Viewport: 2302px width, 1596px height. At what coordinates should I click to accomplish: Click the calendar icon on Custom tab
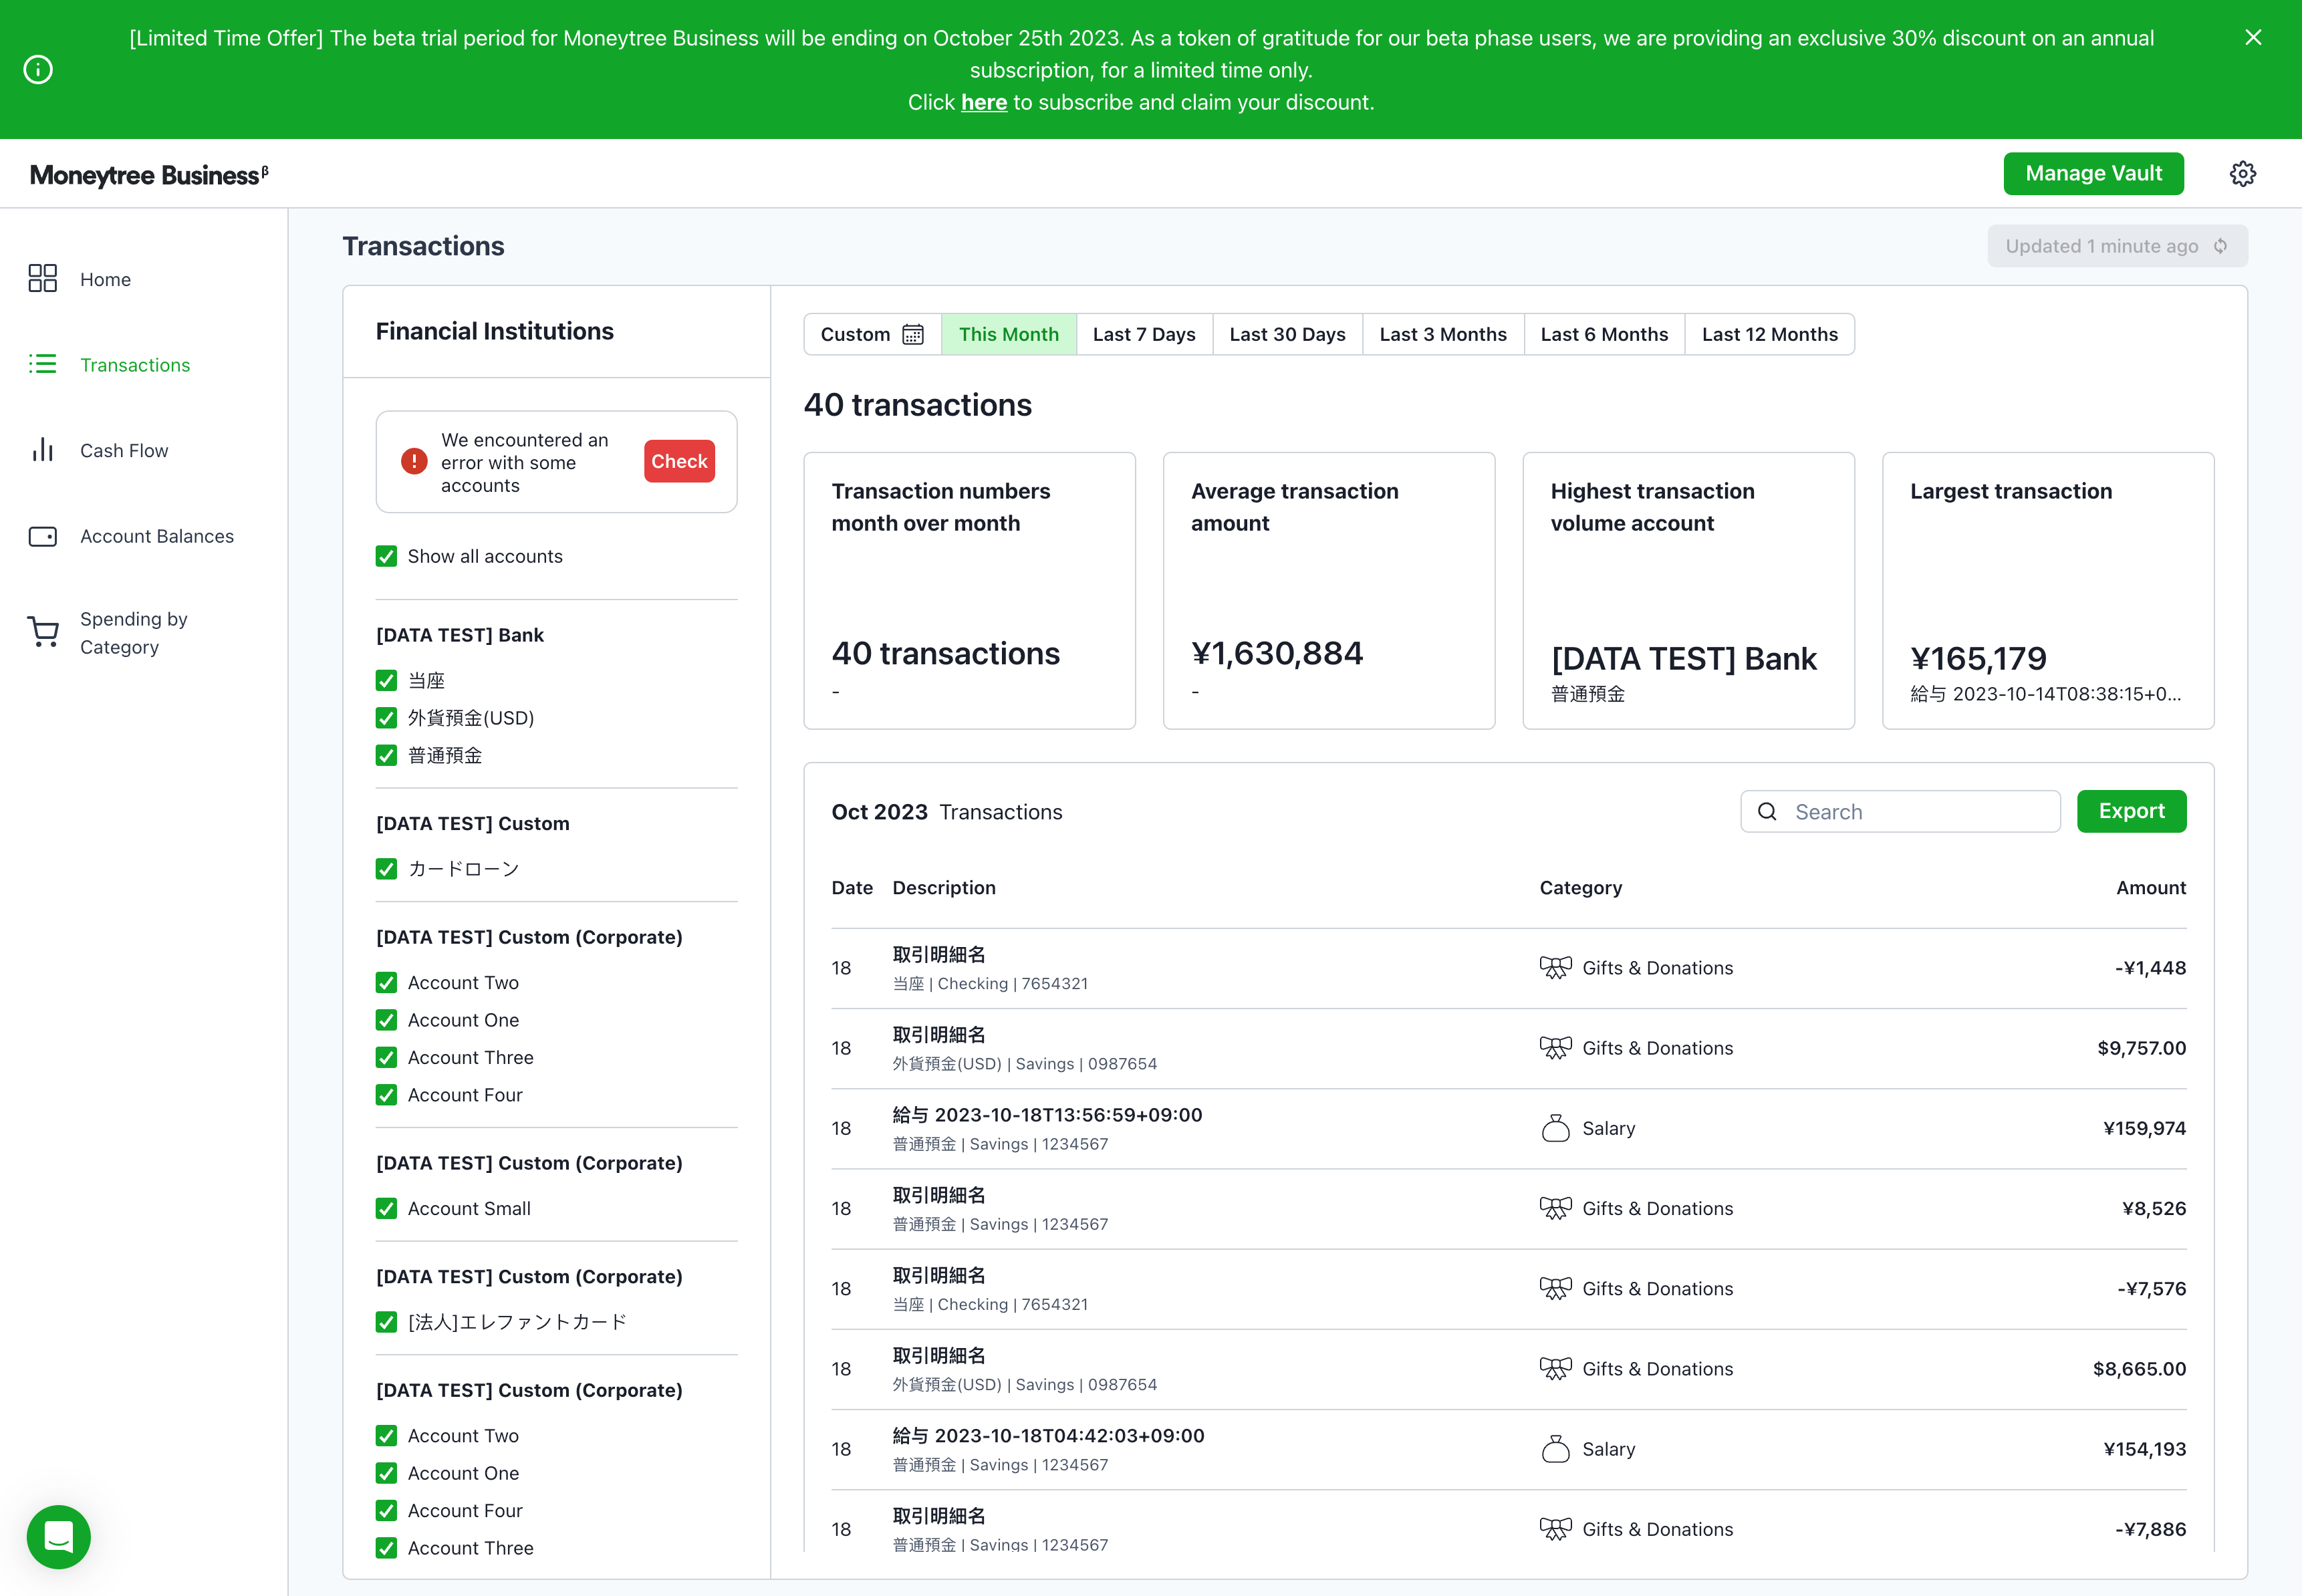[913, 334]
